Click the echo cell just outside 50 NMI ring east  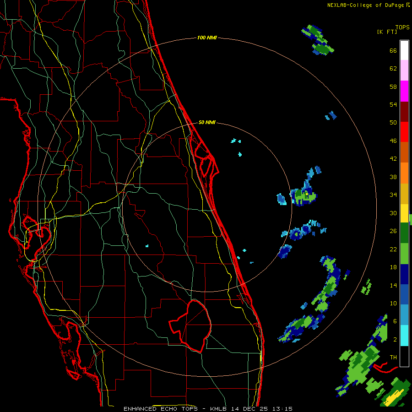click(304, 196)
